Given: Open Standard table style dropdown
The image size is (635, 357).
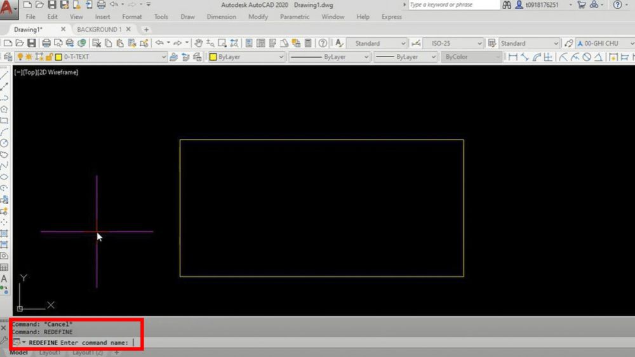Looking at the screenshot, I should [530, 43].
